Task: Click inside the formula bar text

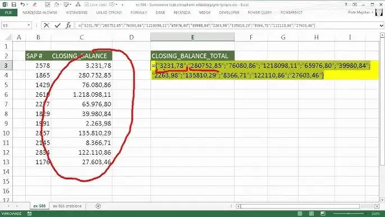Action: point(196,25)
